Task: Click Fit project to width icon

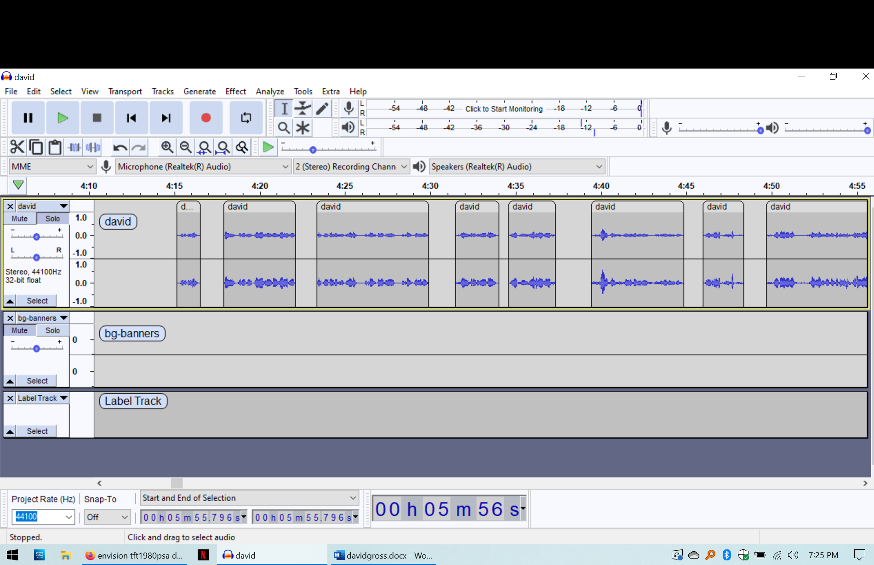Action: 223,147
